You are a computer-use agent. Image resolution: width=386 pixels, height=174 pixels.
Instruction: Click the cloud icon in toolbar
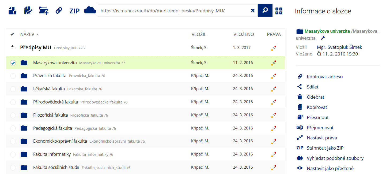[90, 10]
